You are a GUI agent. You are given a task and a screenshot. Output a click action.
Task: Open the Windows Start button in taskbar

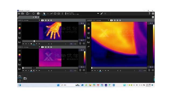58,85
